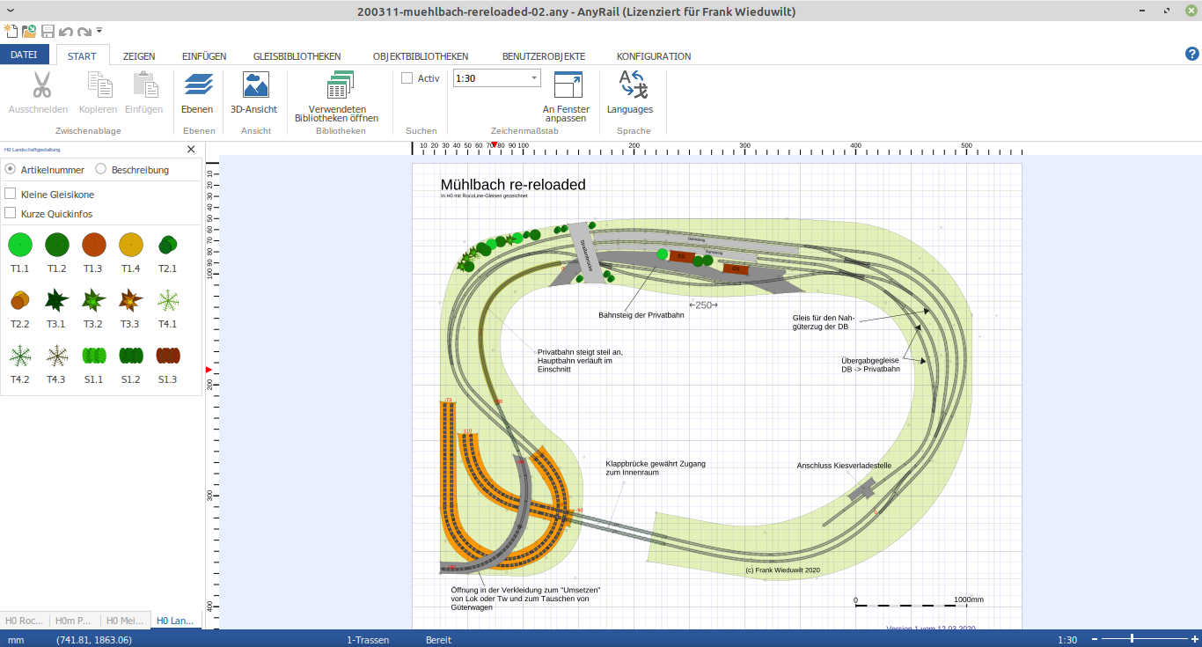Open the help question mark icon

click(x=1192, y=55)
